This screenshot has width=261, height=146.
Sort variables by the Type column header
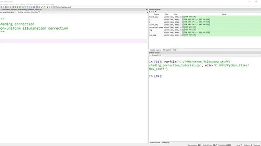(166, 15)
